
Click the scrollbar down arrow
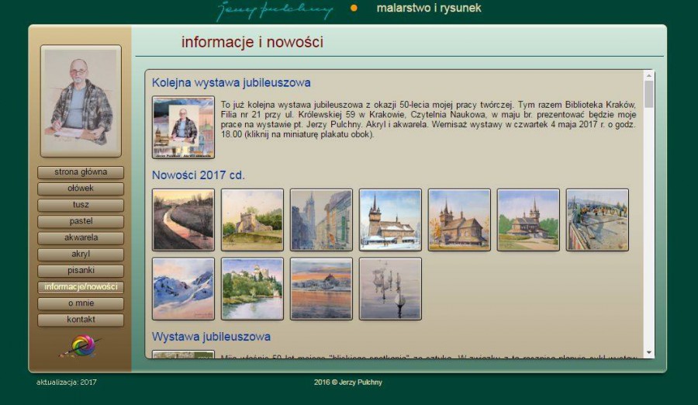tap(649, 353)
